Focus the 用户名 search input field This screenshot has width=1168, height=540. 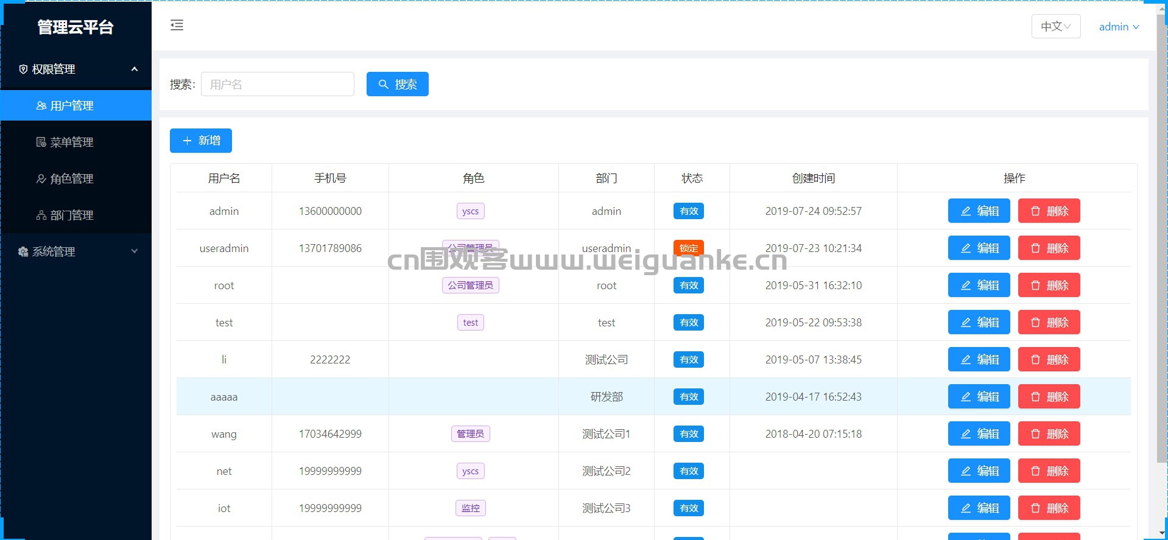[x=278, y=84]
